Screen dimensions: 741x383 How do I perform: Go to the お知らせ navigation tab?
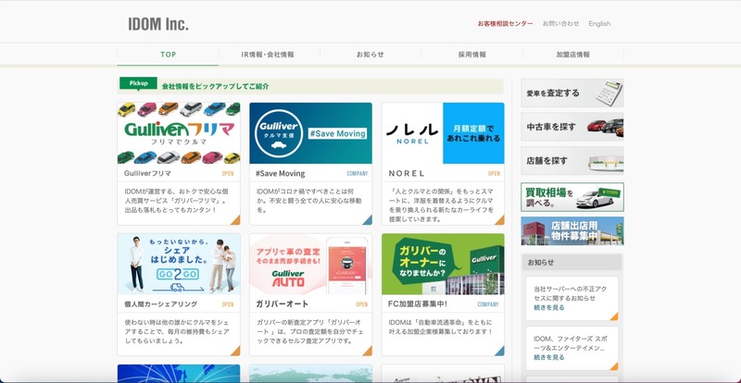[x=370, y=55]
